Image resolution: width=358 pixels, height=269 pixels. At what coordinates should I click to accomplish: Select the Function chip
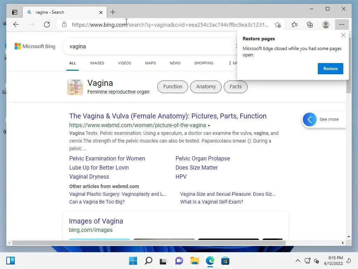click(173, 87)
